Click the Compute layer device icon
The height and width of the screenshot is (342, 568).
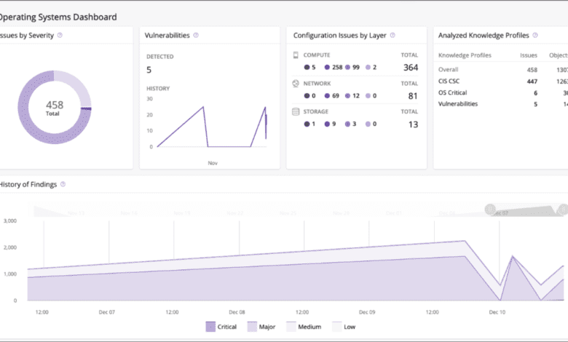tap(296, 55)
